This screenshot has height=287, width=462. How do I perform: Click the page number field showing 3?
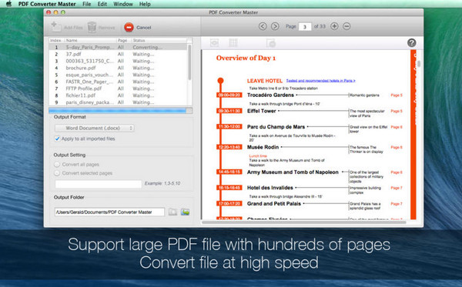click(x=305, y=26)
